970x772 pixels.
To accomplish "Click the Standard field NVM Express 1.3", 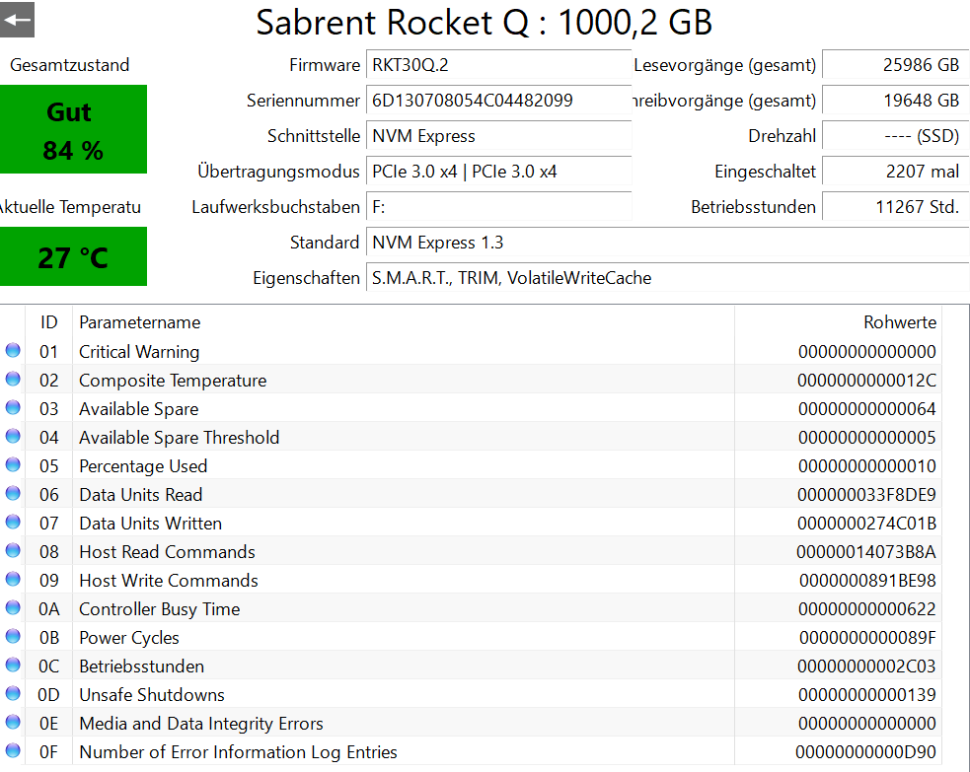I will [667, 243].
